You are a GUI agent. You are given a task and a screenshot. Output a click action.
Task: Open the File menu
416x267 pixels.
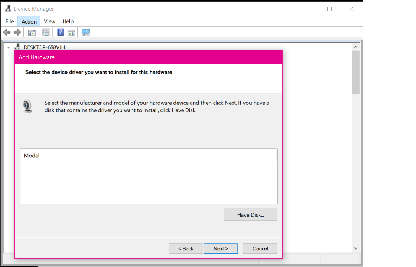(x=9, y=21)
